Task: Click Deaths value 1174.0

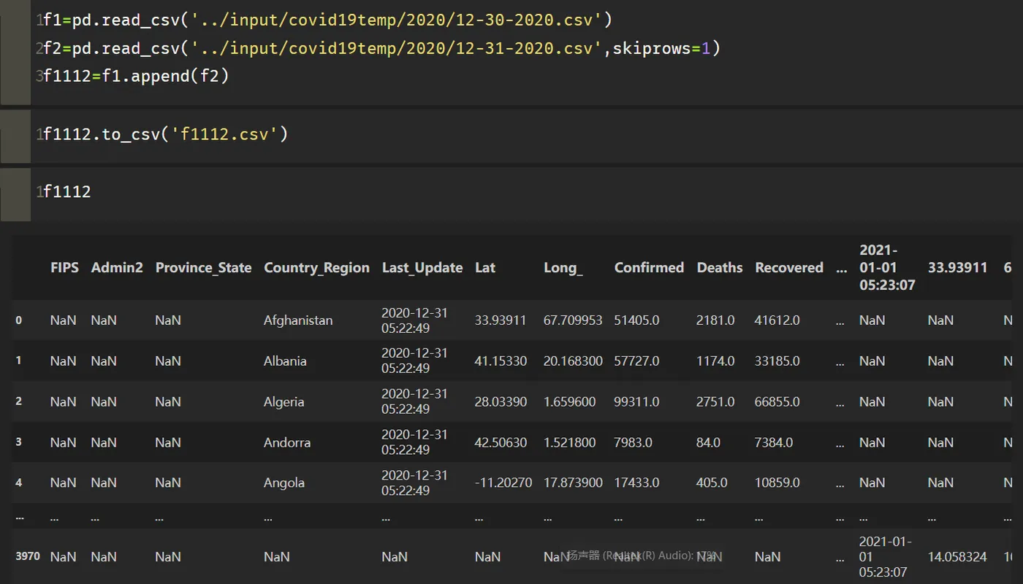Action: click(715, 361)
